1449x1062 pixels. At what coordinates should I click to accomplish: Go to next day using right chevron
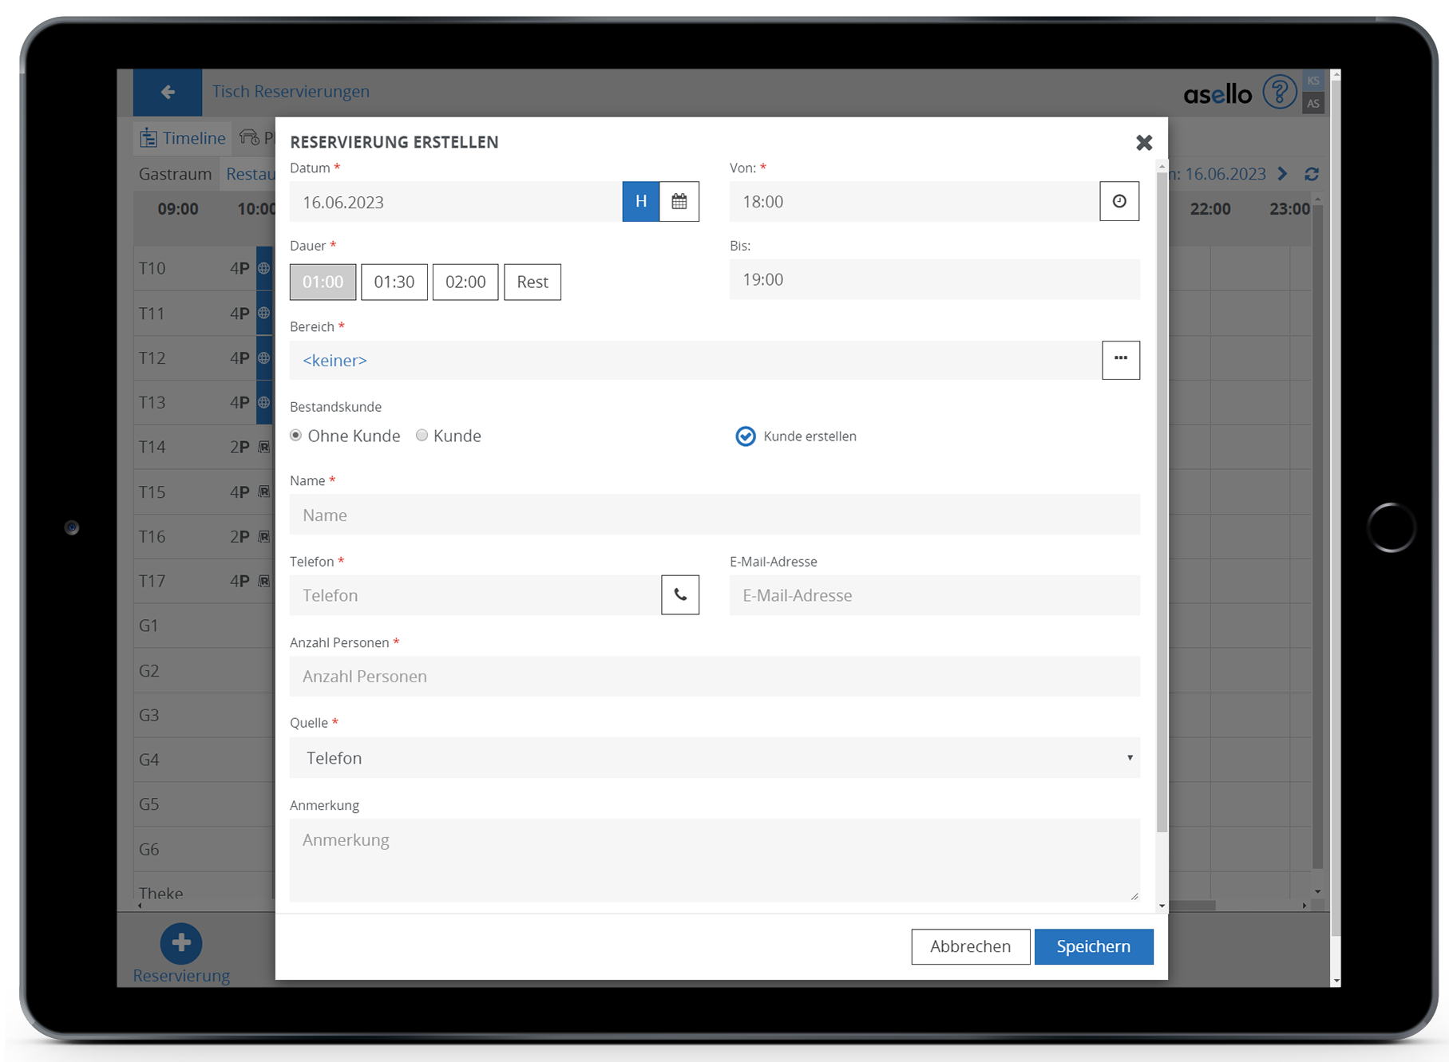pos(1283,174)
